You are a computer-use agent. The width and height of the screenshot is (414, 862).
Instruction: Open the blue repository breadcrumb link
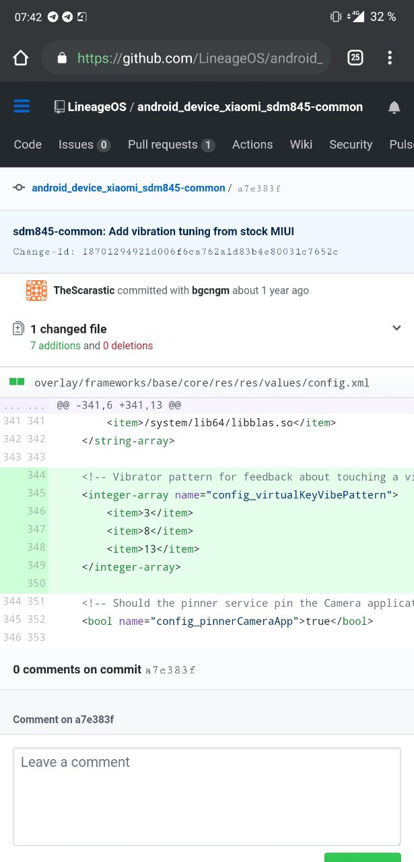pyautogui.click(x=129, y=188)
